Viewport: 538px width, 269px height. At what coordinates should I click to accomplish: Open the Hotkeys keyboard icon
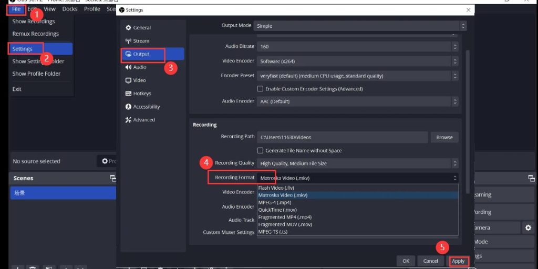129,94
